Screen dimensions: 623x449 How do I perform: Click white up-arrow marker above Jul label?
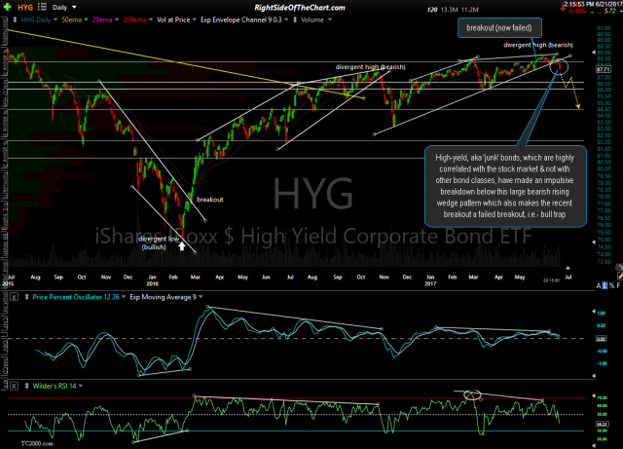pyautogui.click(x=568, y=268)
